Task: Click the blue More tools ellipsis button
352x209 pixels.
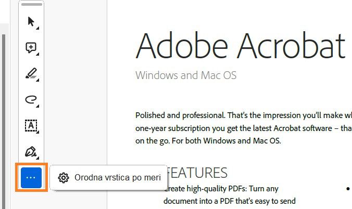Action: pos(31,177)
